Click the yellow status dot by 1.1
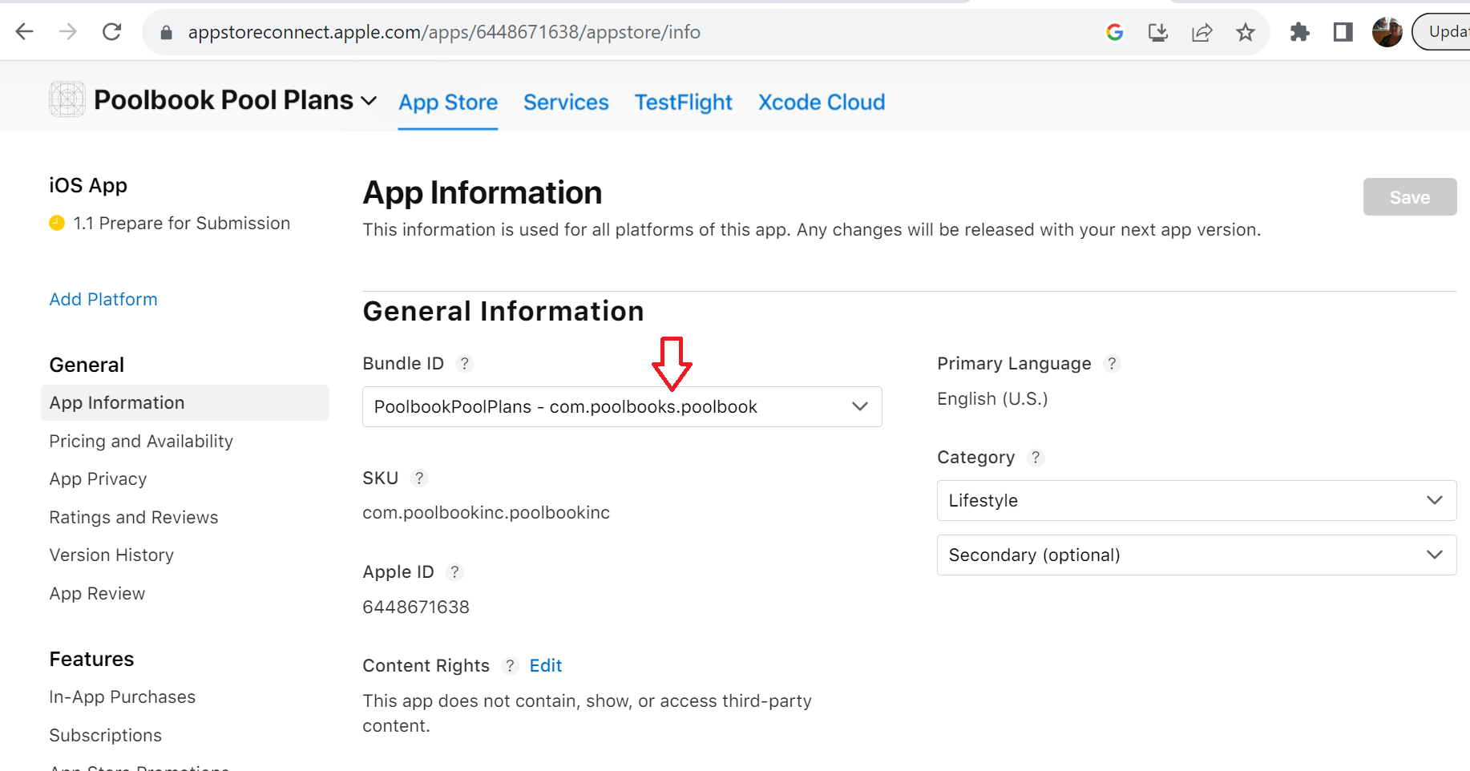The width and height of the screenshot is (1470, 771). 57,223
